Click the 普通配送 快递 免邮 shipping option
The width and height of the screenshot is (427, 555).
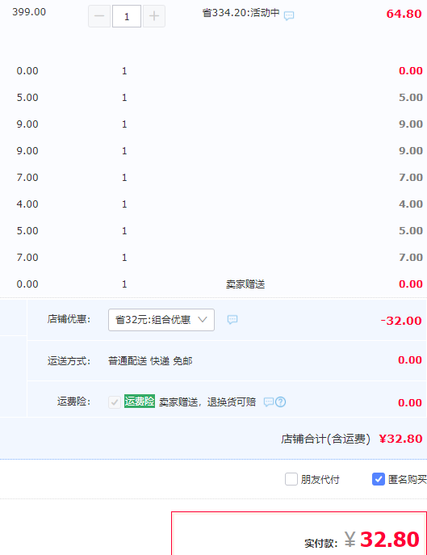click(150, 361)
